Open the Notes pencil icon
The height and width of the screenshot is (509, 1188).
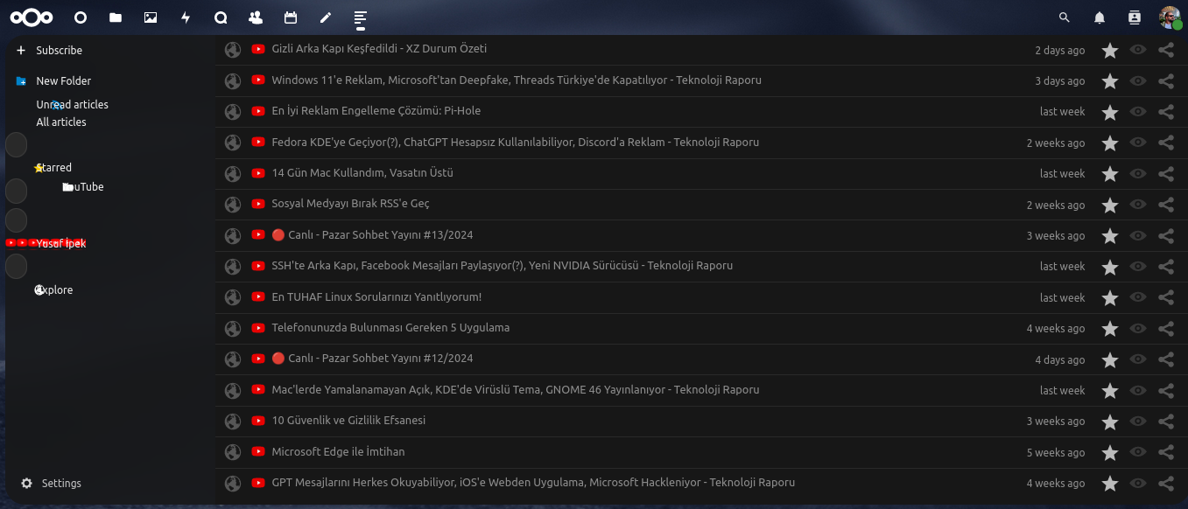(326, 17)
